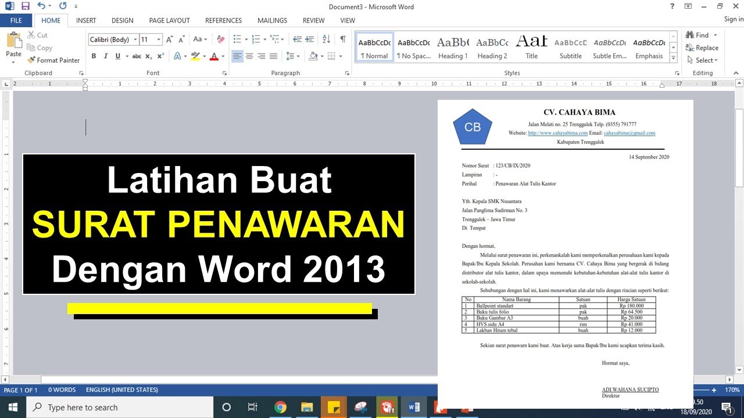This screenshot has height=418, width=744.
Task: Clear all formatting eraser icon
Action: (x=220, y=39)
